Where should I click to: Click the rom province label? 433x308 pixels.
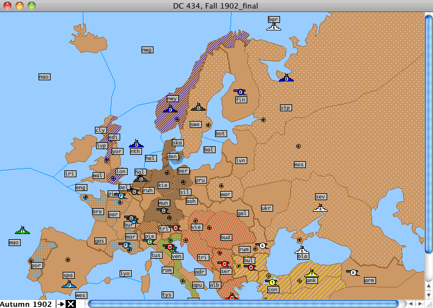[x=167, y=270]
